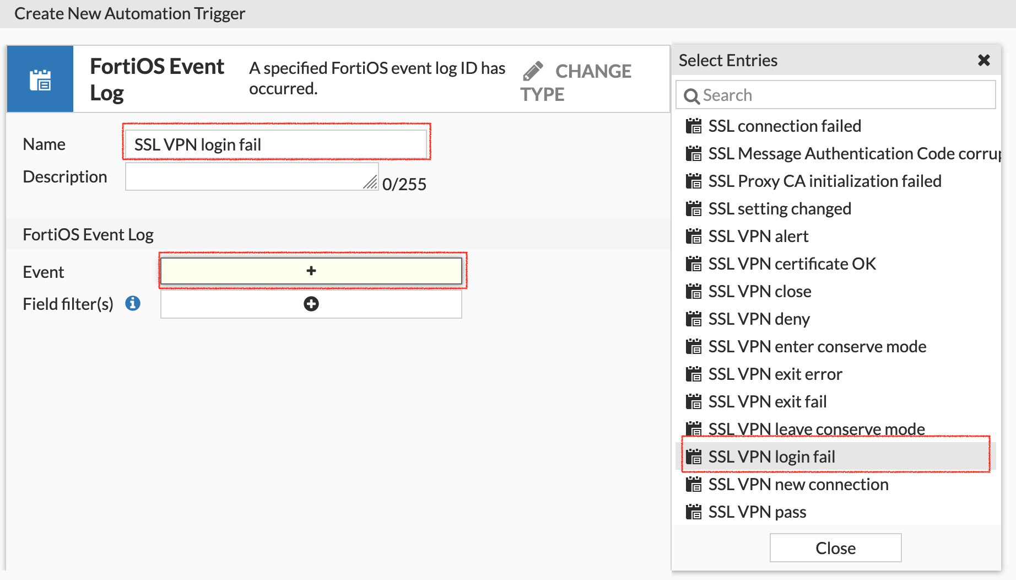Click the Close button
This screenshot has height=580, width=1016.
click(835, 548)
